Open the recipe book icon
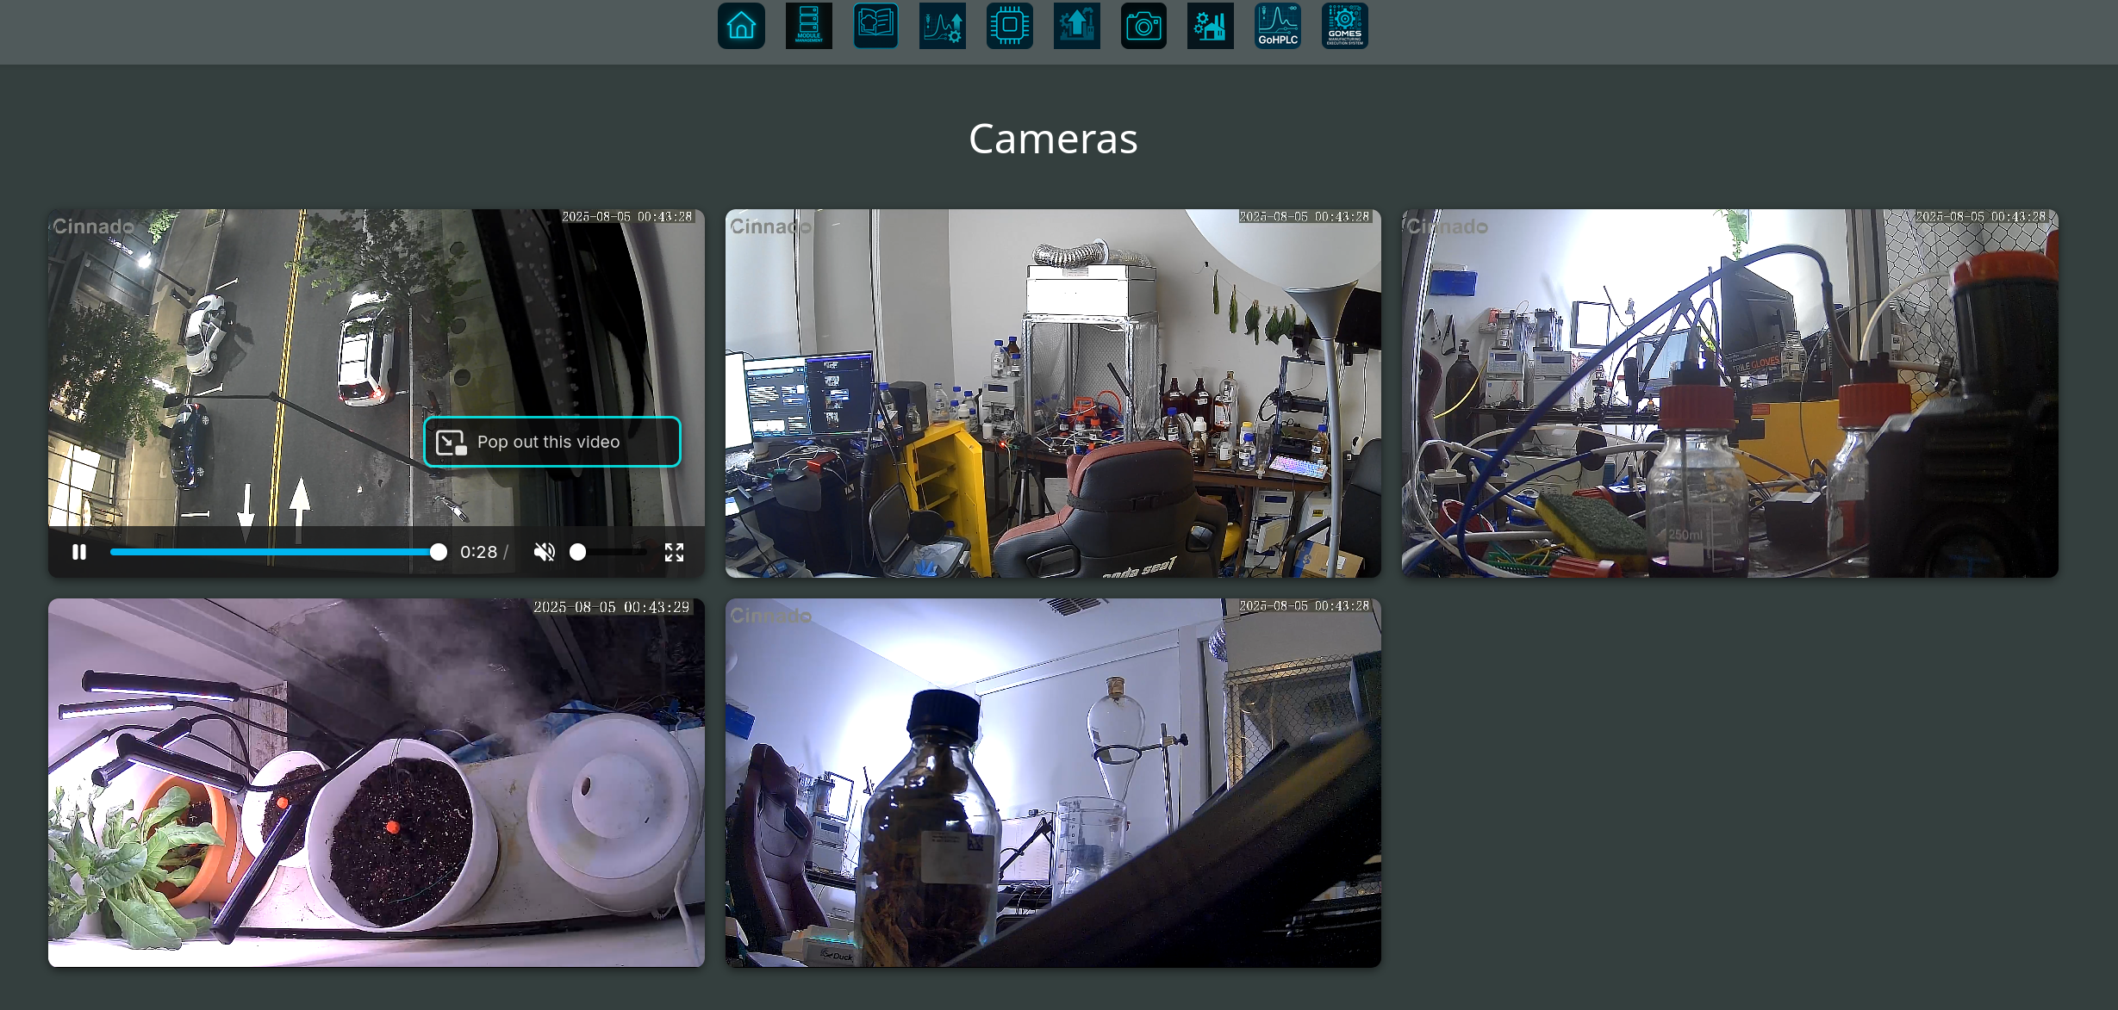 coord(875,26)
